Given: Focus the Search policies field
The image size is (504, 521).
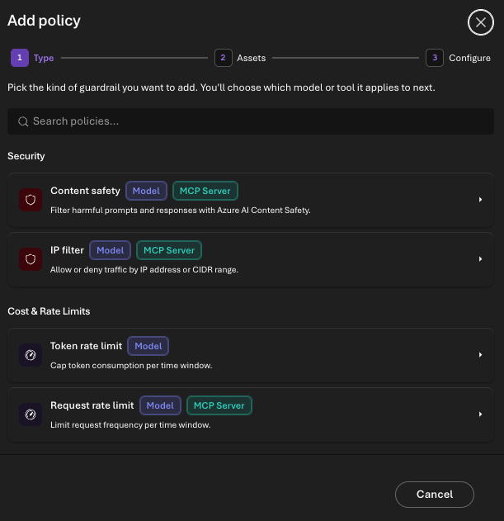Looking at the screenshot, I should (251, 121).
